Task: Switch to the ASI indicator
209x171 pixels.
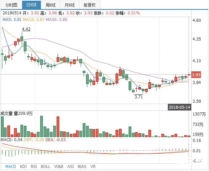Action: pos(71,166)
